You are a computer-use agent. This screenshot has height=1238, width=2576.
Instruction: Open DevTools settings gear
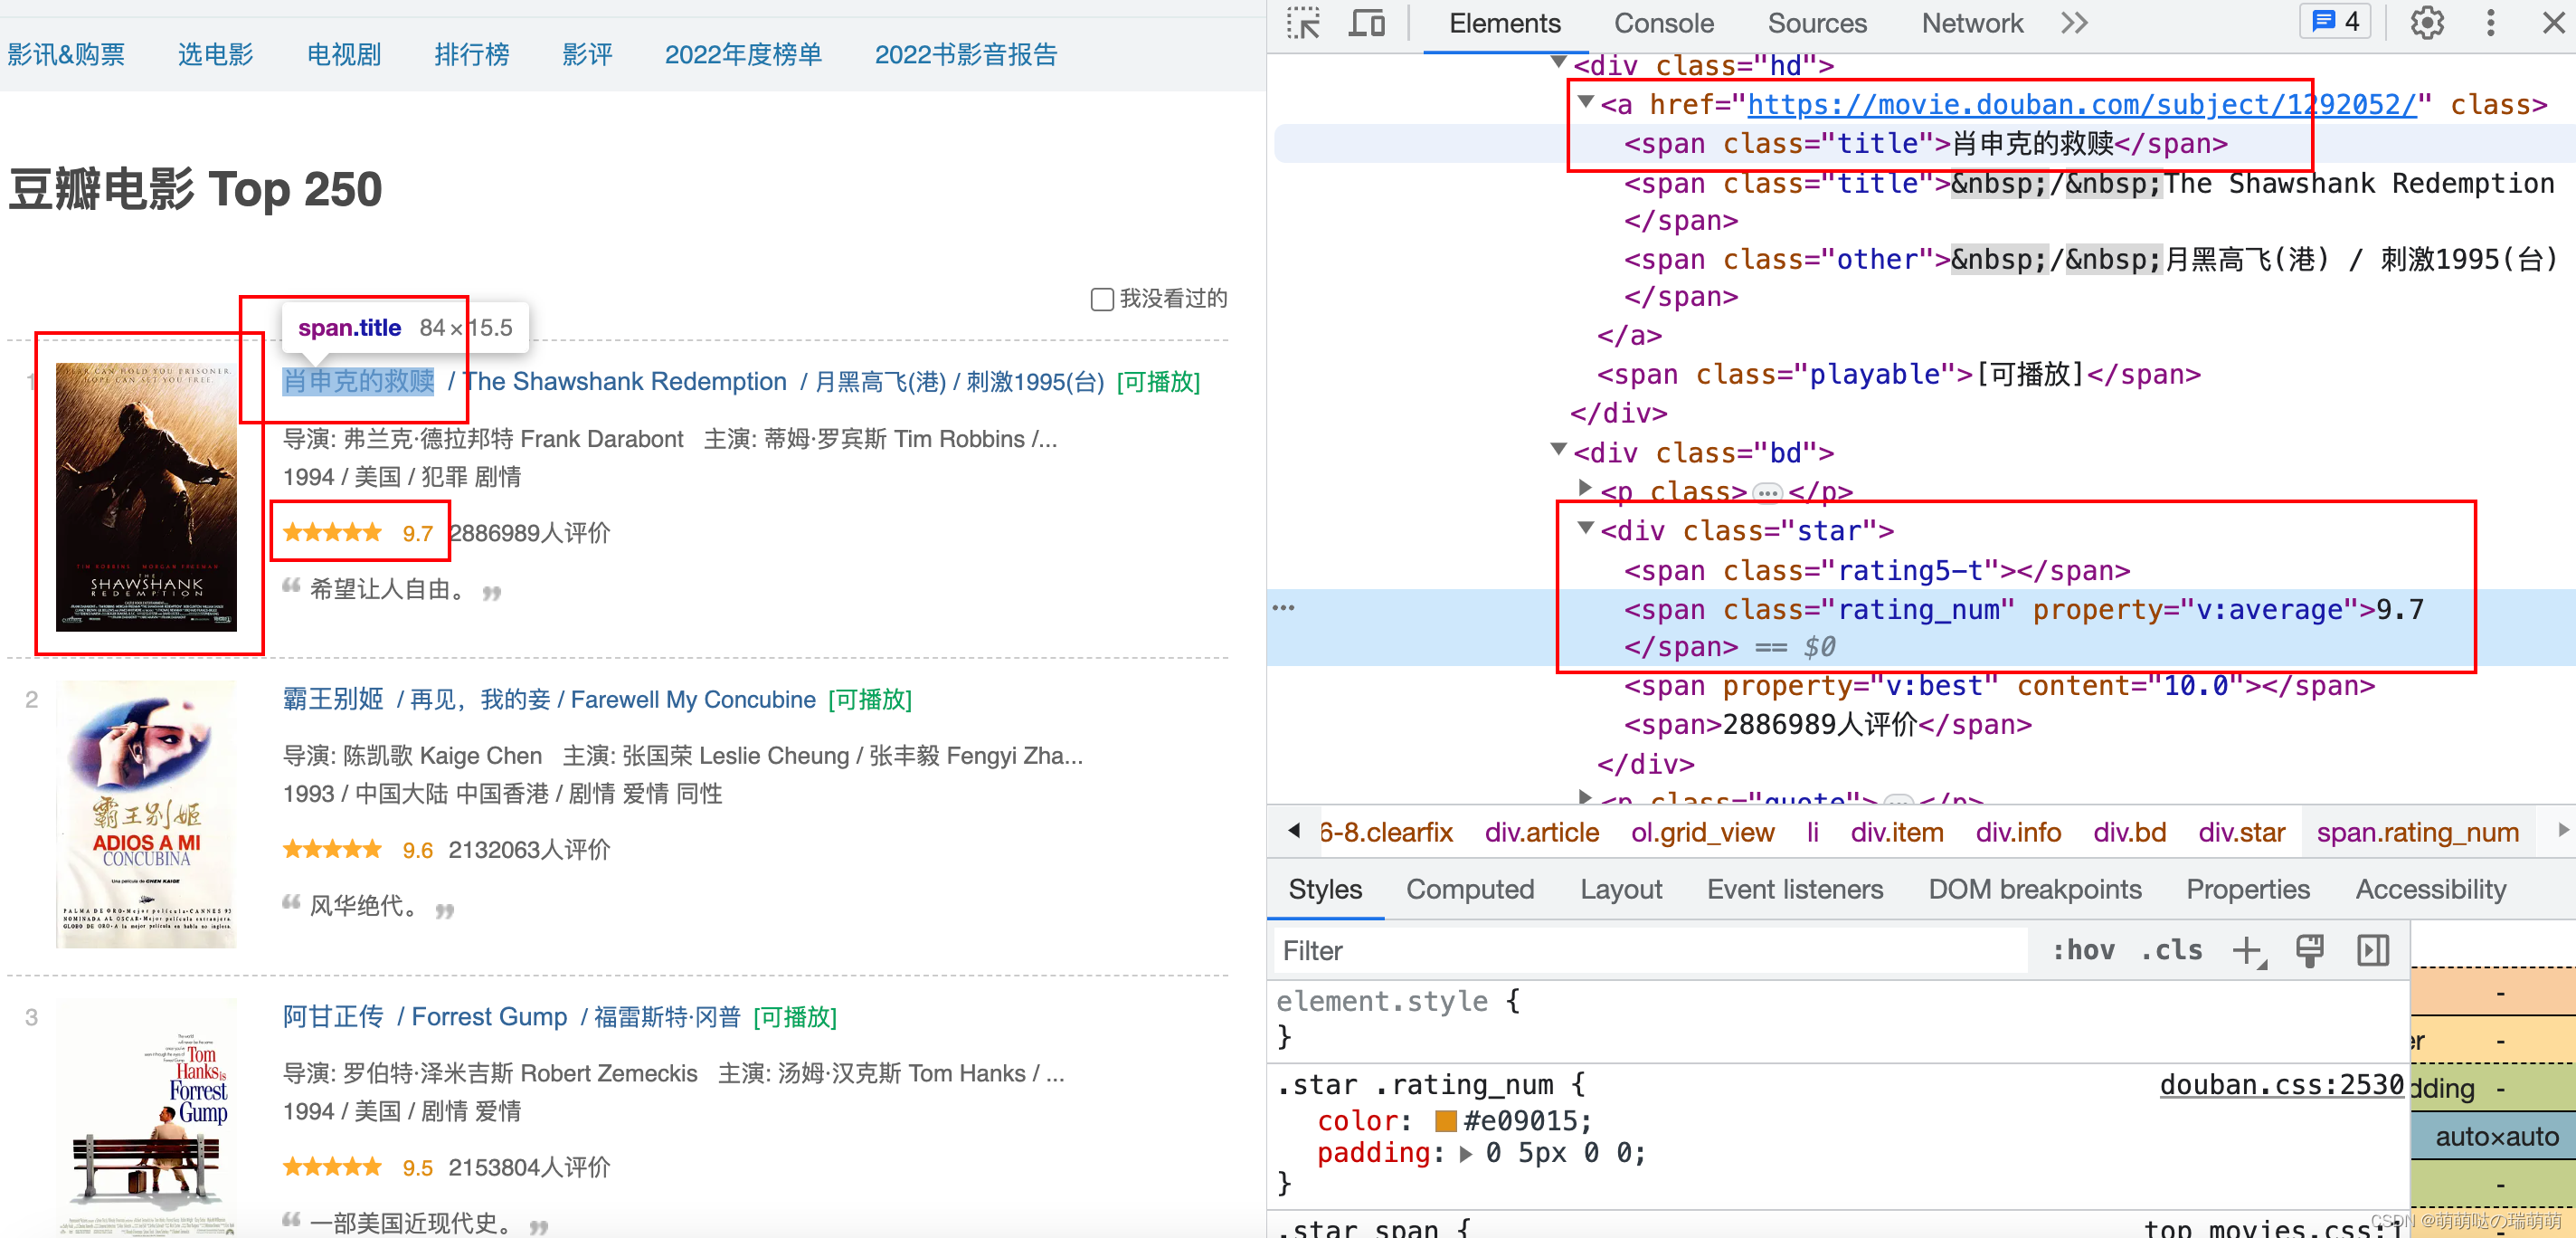2426,23
